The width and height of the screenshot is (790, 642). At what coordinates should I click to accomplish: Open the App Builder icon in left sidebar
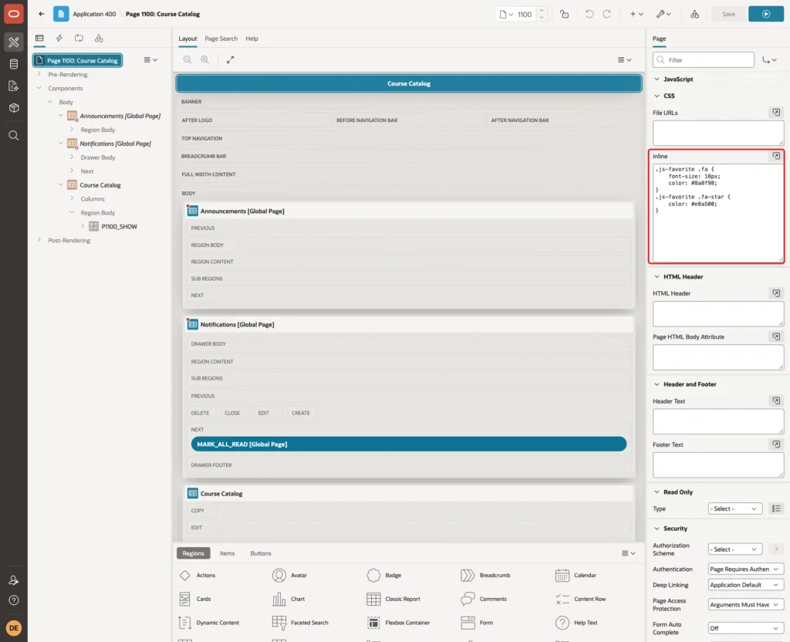tap(14, 42)
